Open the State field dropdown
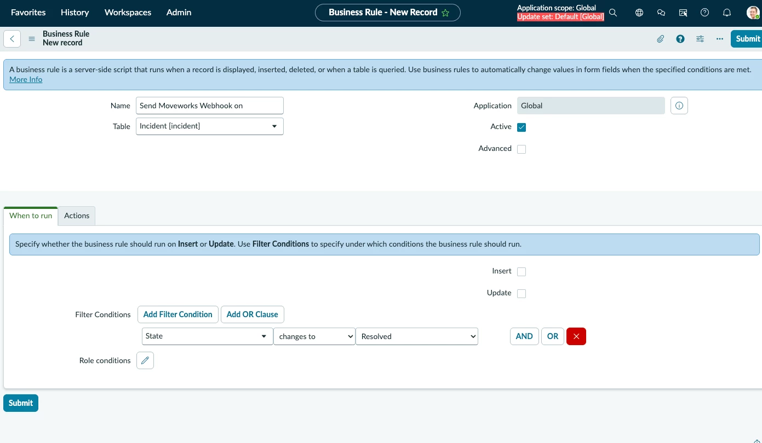This screenshot has width=762, height=443. click(208, 336)
